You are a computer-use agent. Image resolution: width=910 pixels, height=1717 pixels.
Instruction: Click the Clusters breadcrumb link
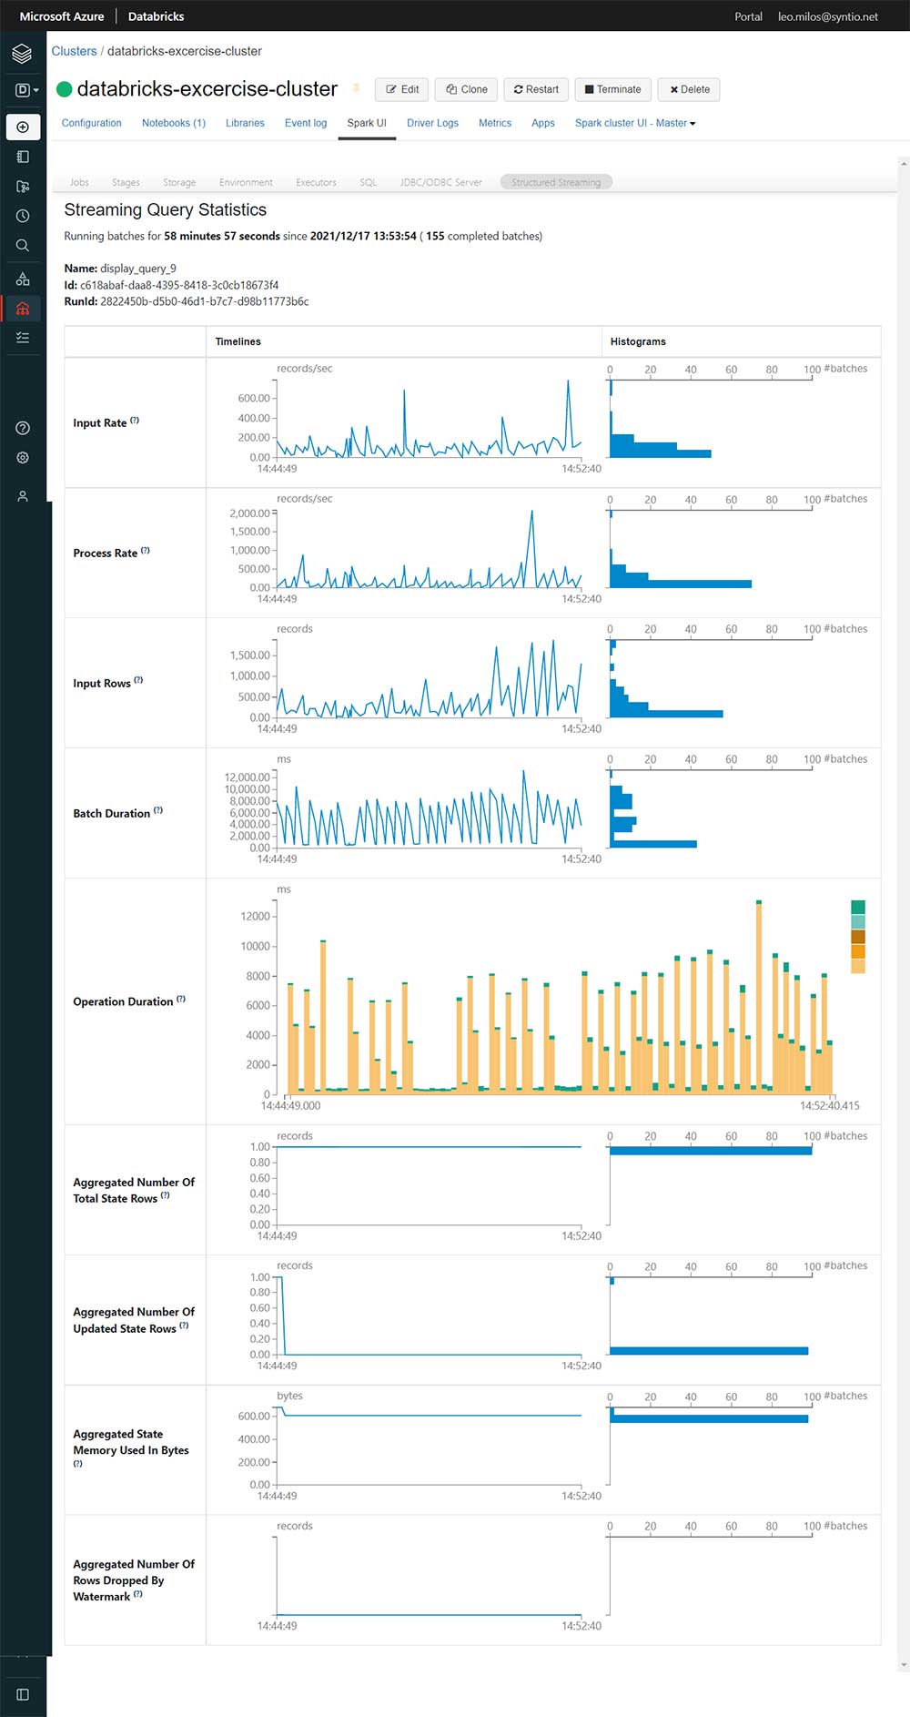(x=74, y=51)
